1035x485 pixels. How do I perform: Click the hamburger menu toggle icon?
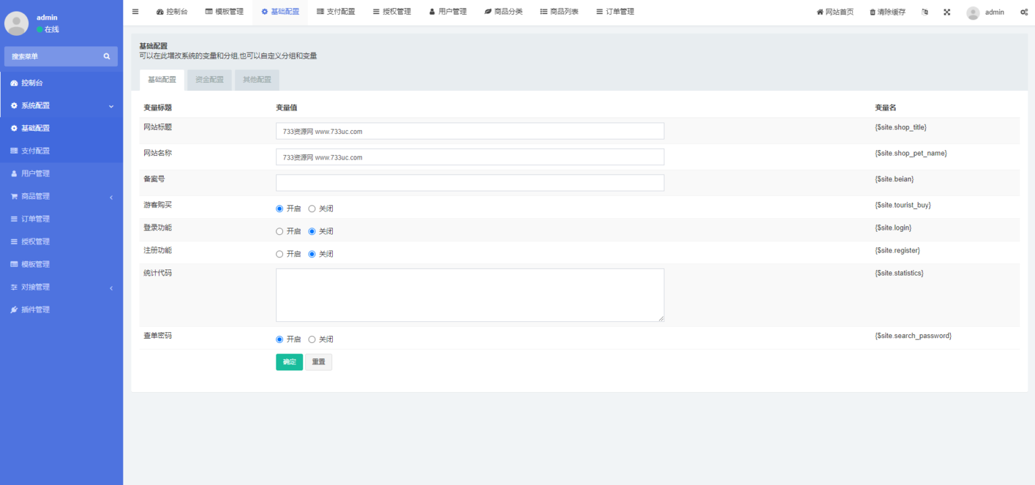tap(135, 12)
